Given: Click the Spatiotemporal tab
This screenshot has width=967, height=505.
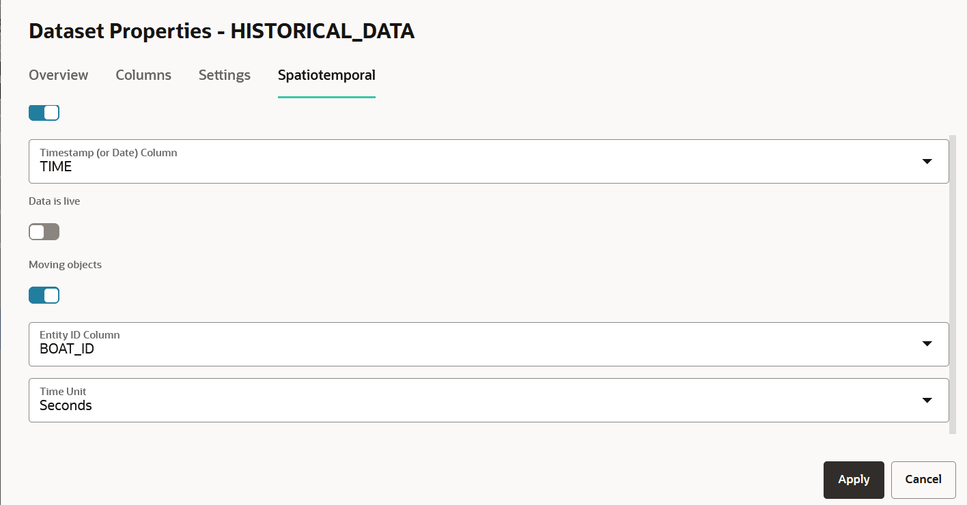Looking at the screenshot, I should tap(326, 75).
